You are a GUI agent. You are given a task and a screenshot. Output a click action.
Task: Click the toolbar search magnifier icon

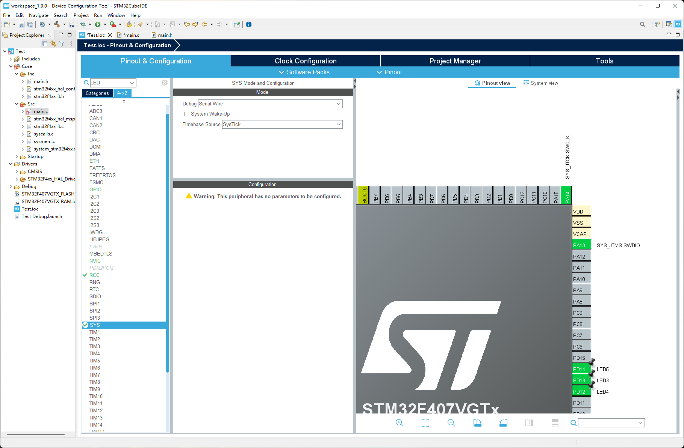point(643,24)
